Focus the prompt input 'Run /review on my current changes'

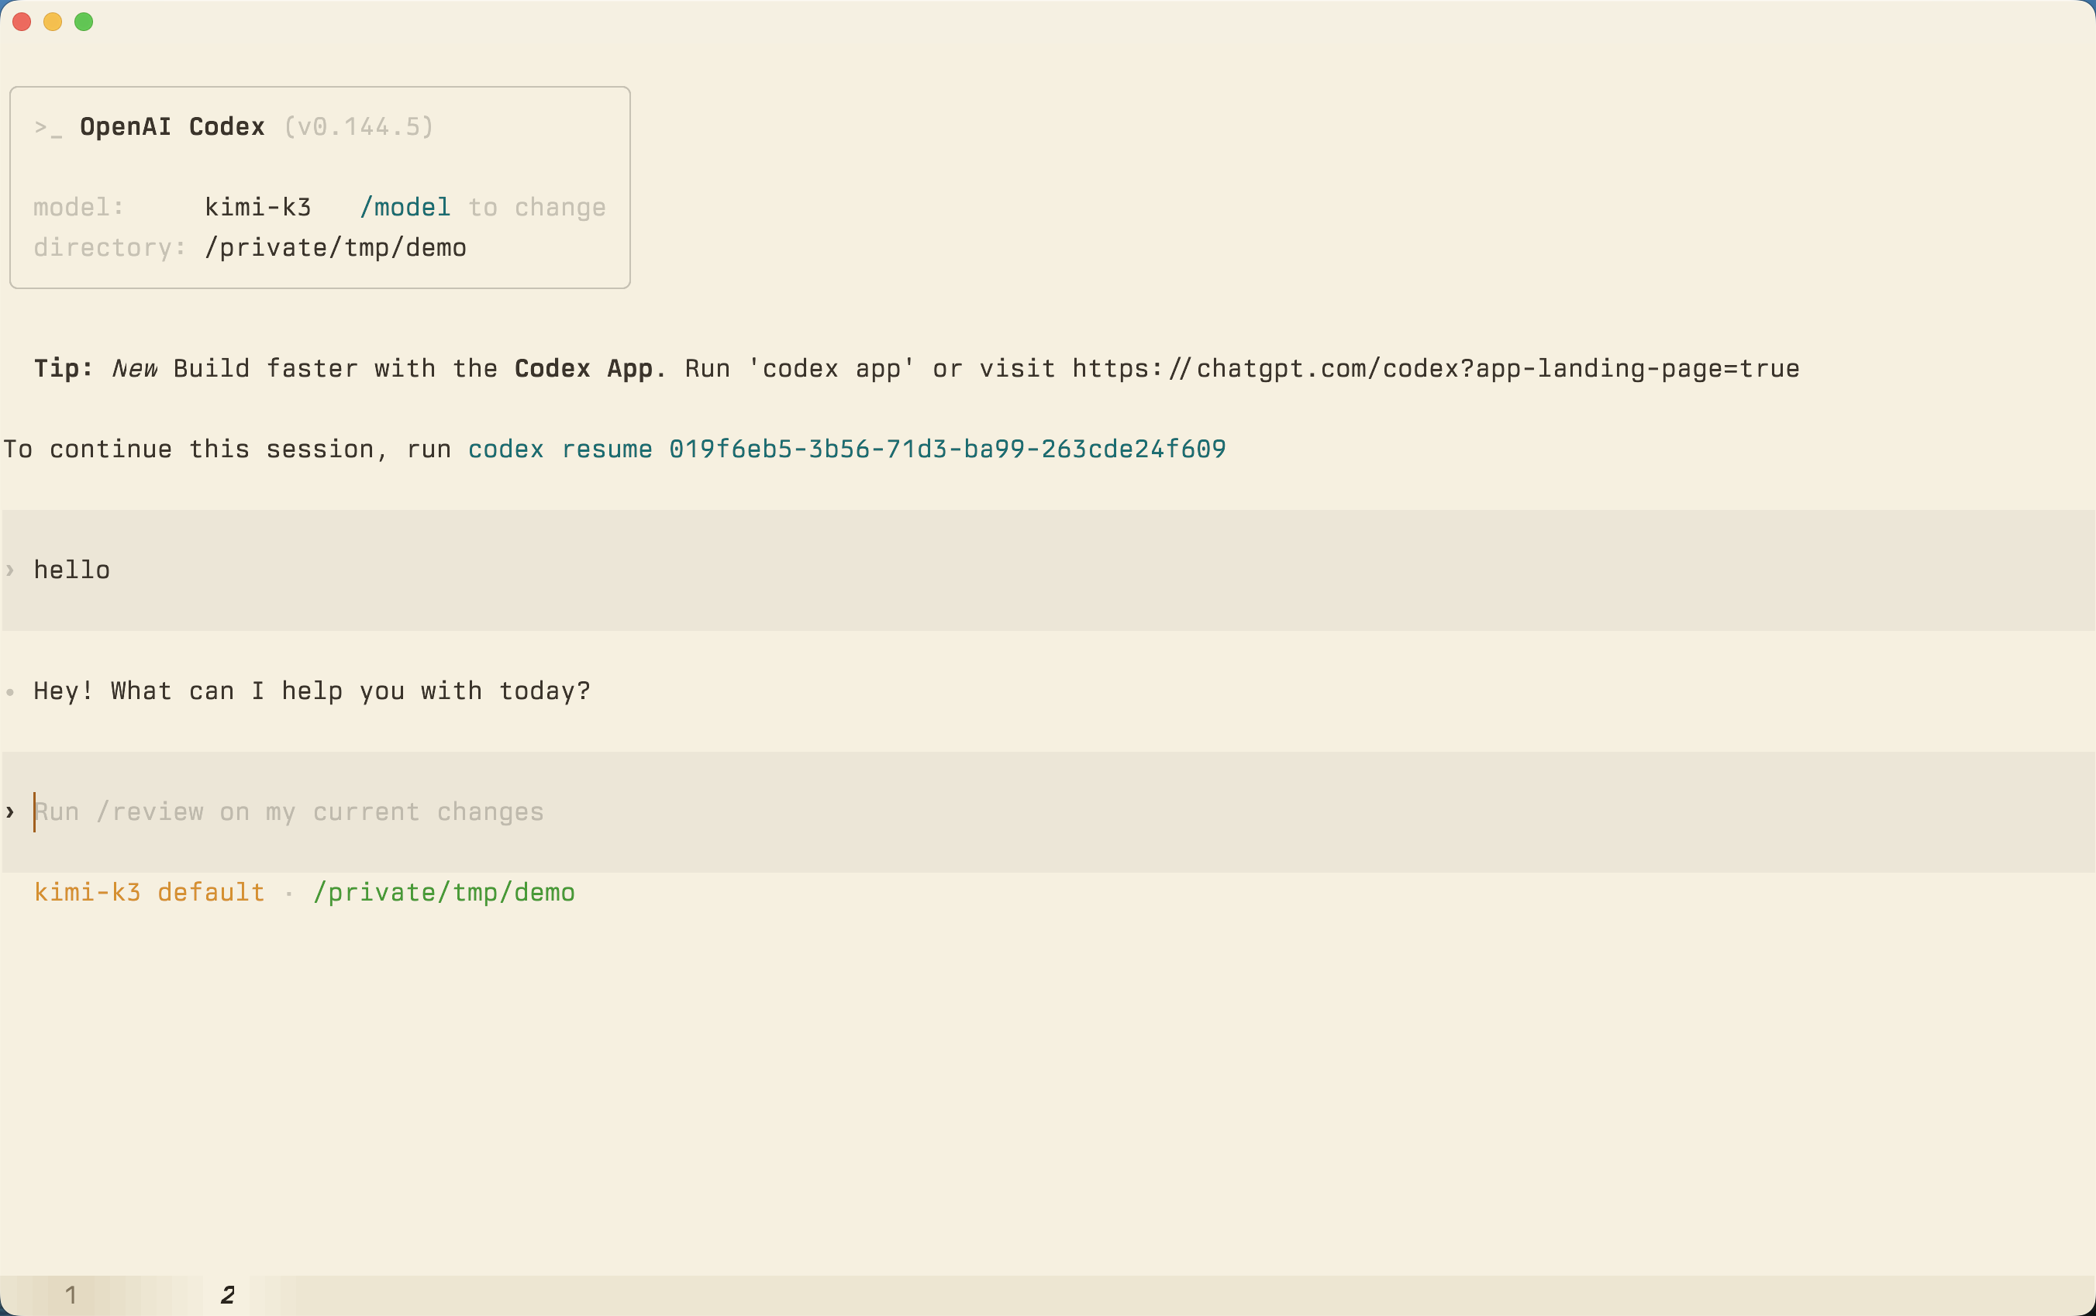[x=1048, y=812]
